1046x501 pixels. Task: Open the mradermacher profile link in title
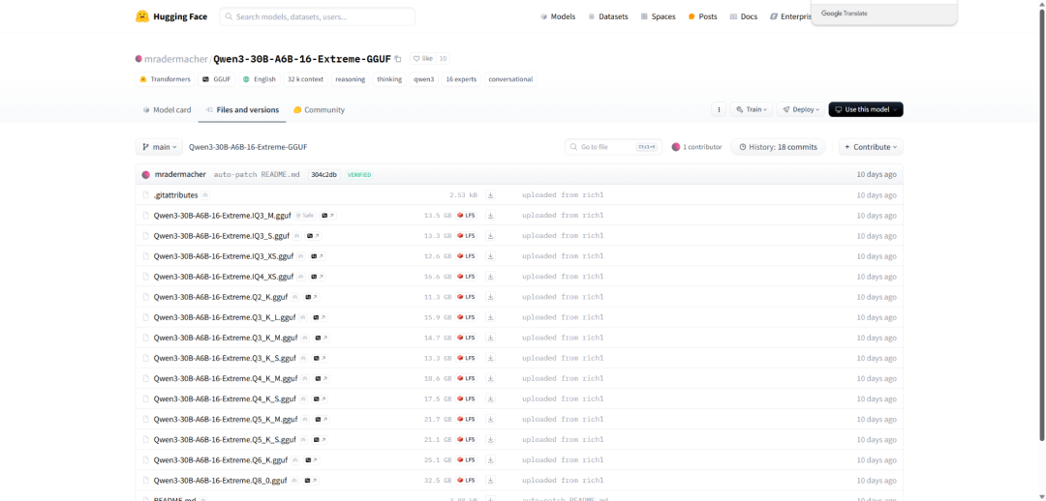[177, 59]
